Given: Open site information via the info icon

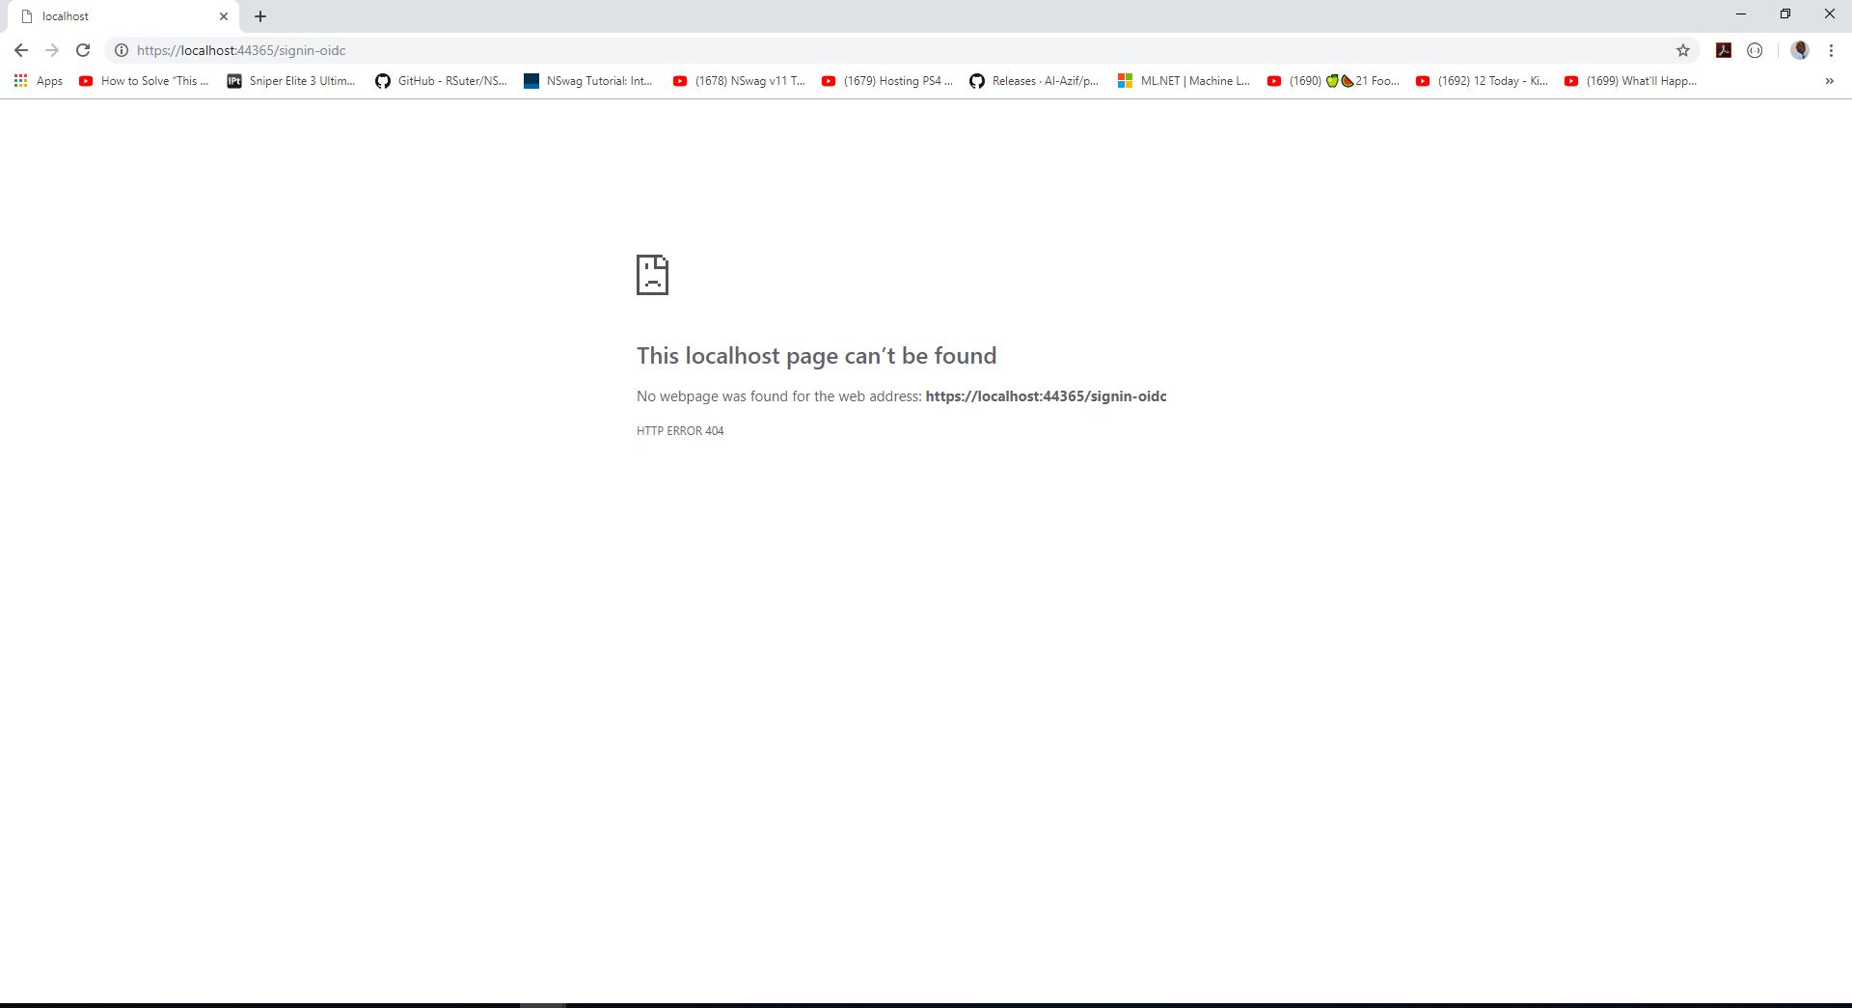Looking at the screenshot, I should pos(121,50).
